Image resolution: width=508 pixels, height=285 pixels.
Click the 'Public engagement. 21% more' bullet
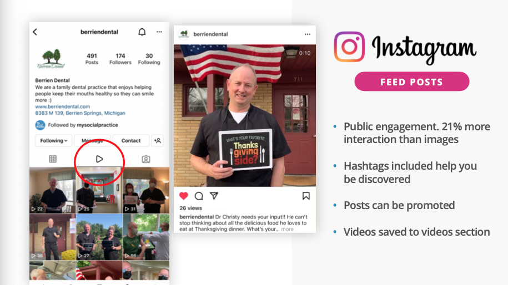(417, 126)
